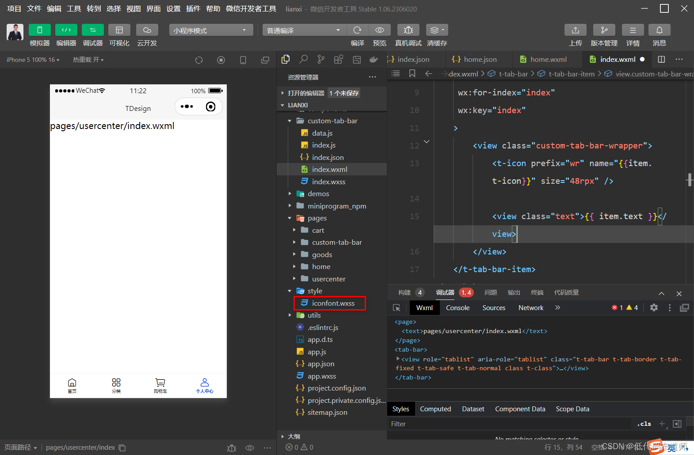Click the green Simulator toolbar button
Screen dimensions: 694x455
coord(39,30)
